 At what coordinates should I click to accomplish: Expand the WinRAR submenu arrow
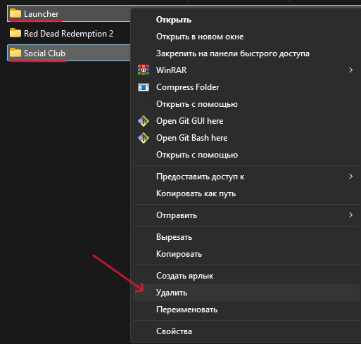pyautogui.click(x=351, y=70)
